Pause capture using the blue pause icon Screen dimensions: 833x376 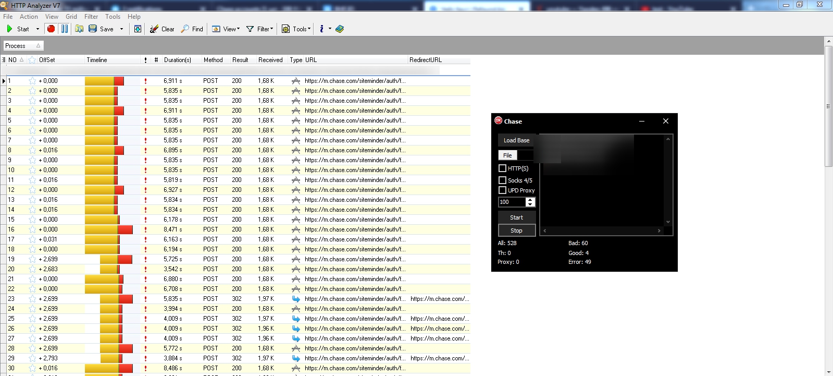[65, 29]
